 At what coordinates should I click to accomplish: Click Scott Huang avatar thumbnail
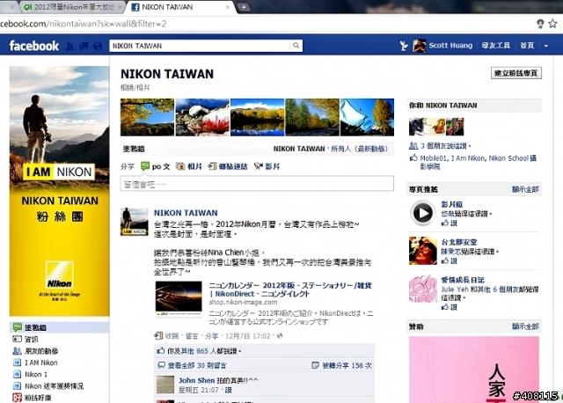pyautogui.click(x=419, y=46)
